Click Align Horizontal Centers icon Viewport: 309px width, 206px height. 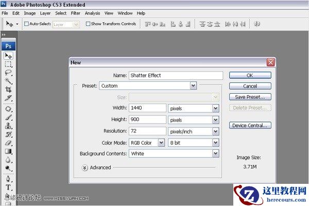[181, 24]
